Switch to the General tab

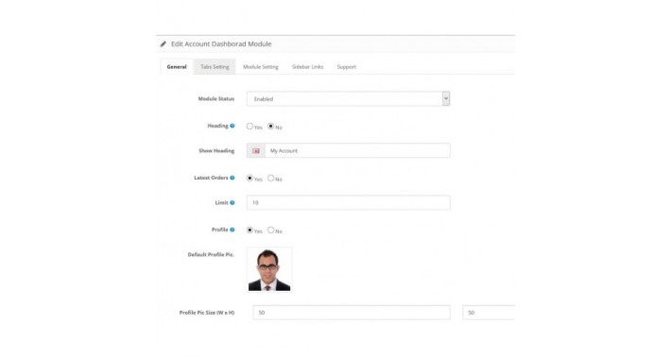pyautogui.click(x=177, y=67)
